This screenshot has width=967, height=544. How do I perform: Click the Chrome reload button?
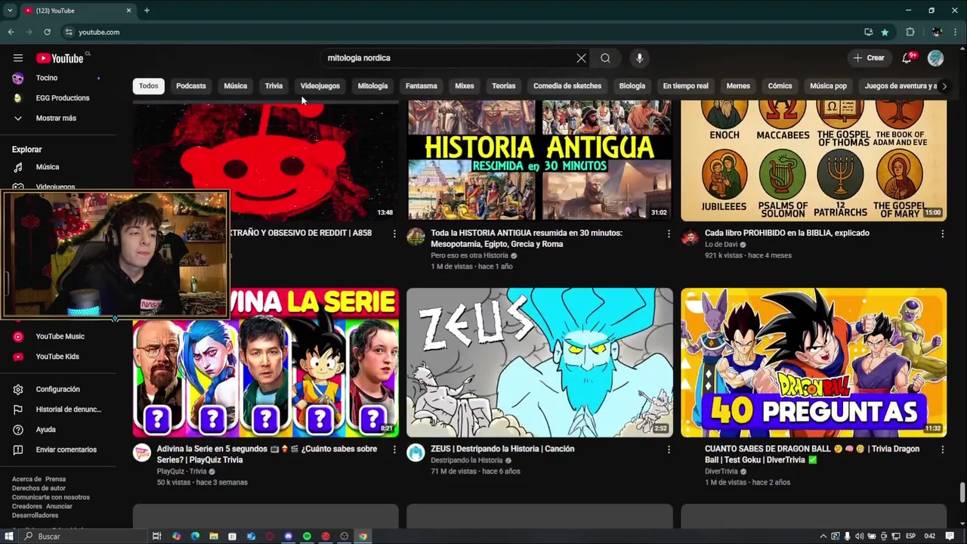47,32
